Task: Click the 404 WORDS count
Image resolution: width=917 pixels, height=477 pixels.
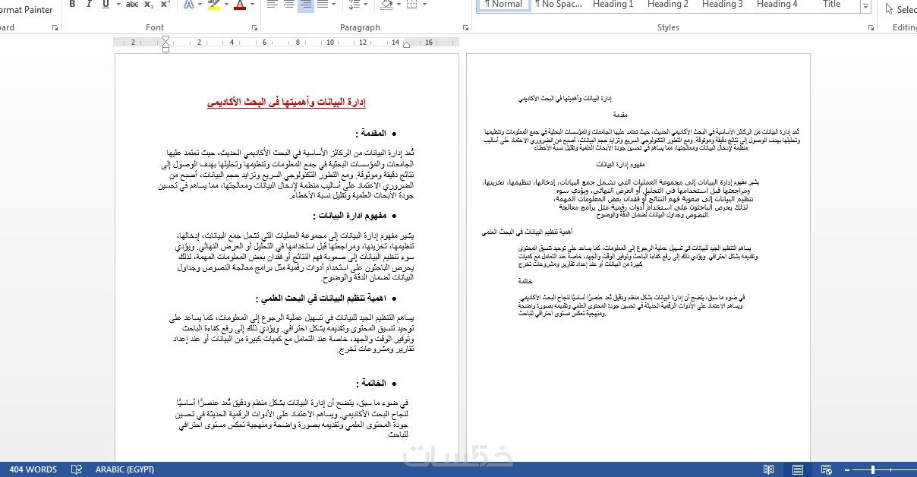Action: (33, 469)
